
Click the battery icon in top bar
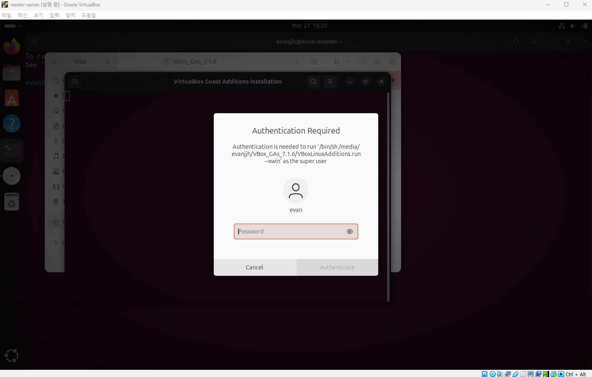584,26
